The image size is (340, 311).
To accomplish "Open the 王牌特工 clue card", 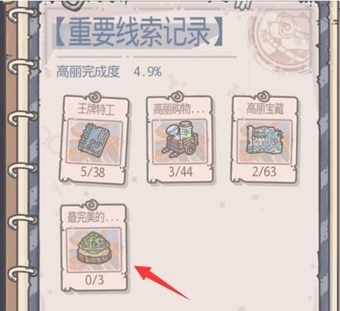I will 93,139.
